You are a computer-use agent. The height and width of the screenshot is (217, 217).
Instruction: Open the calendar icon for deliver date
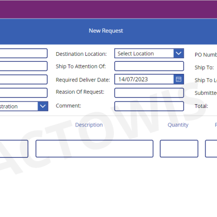178,79
